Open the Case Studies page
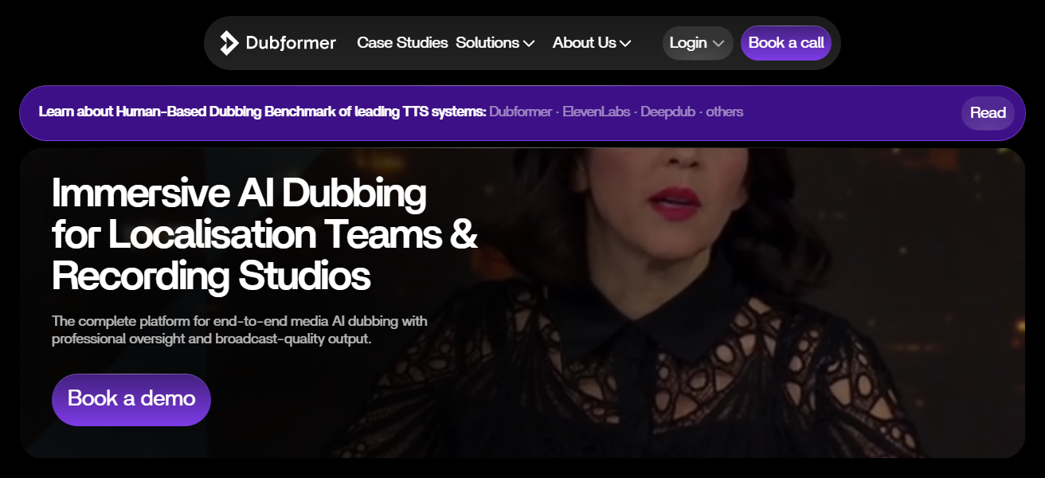Viewport: 1045px width, 478px height. pos(402,42)
